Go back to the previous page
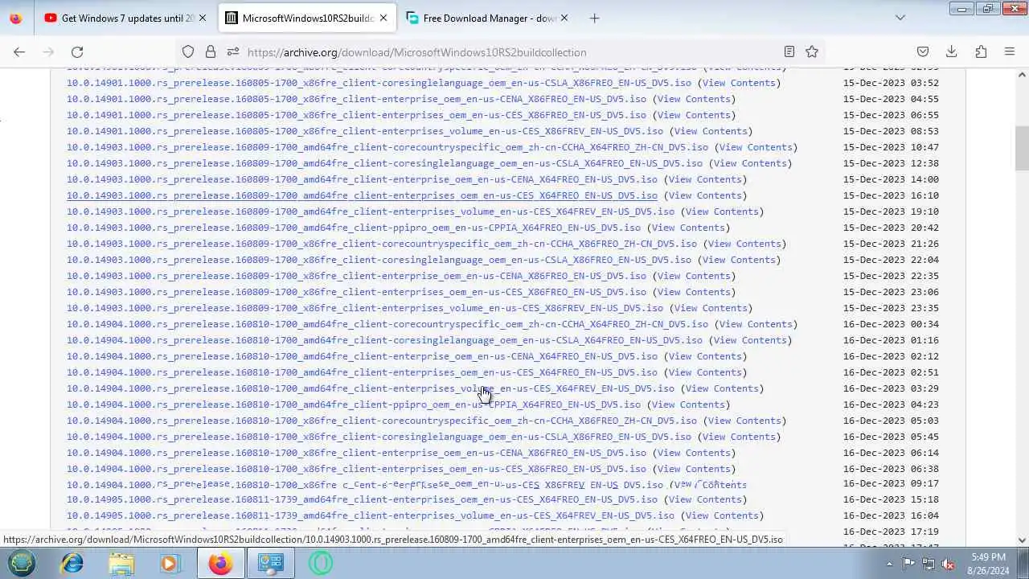The width and height of the screenshot is (1029, 579). (x=19, y=51)
